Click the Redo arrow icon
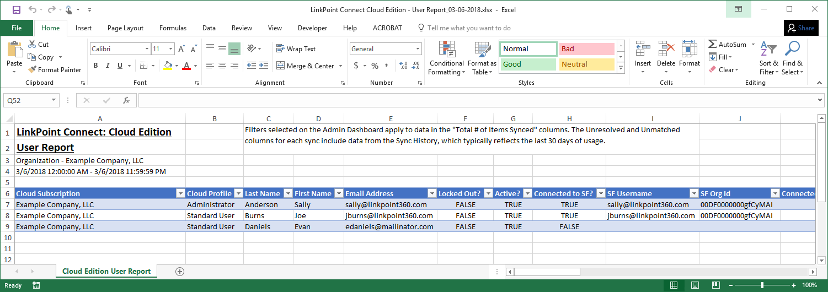Image resolution: width=828 pixels, height=292 pixels. point(51,10)
